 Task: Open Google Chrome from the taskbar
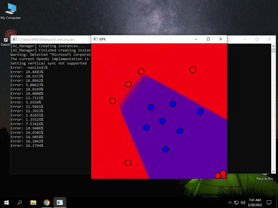click(x=47, y=203)
